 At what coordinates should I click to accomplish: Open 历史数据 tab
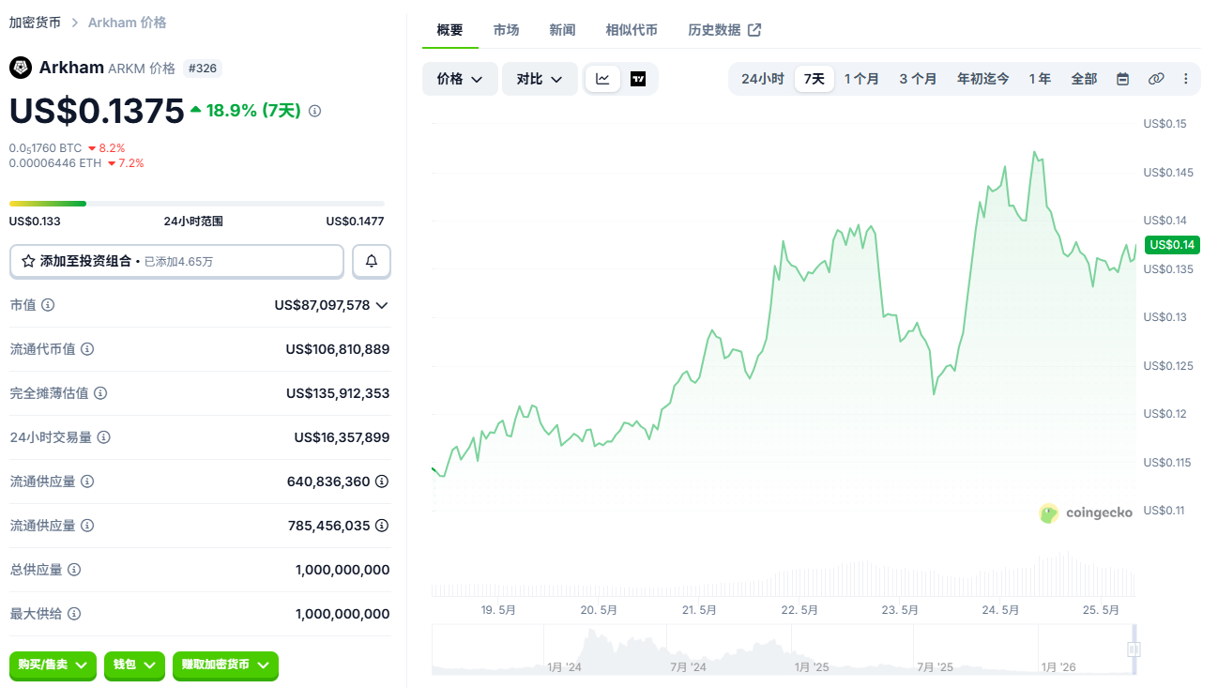(x=724, y=30)
